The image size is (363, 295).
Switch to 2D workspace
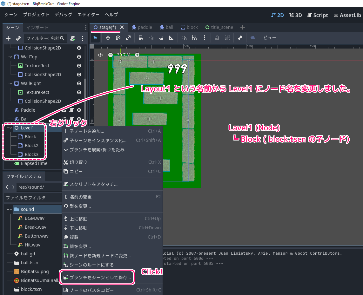pos(277,15)
